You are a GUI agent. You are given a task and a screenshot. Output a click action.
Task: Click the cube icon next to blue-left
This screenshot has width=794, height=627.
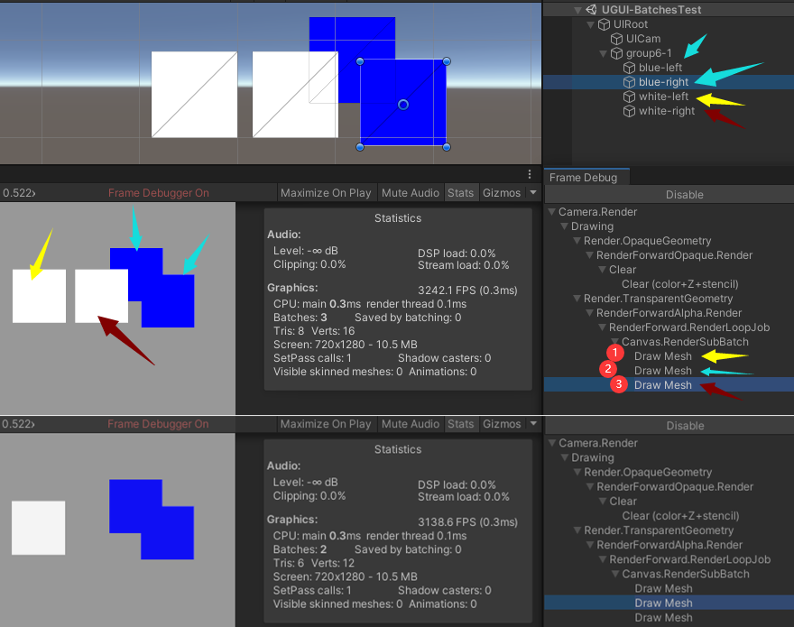[629, 68]
